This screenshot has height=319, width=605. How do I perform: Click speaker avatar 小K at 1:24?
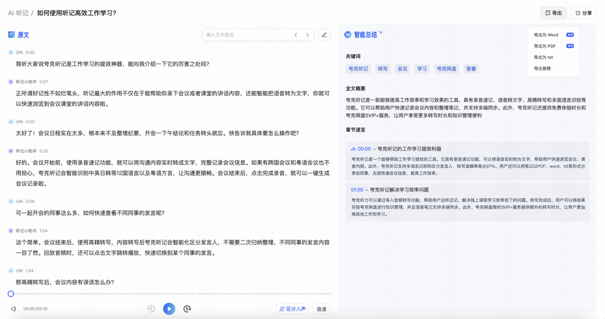pos(11,270)
